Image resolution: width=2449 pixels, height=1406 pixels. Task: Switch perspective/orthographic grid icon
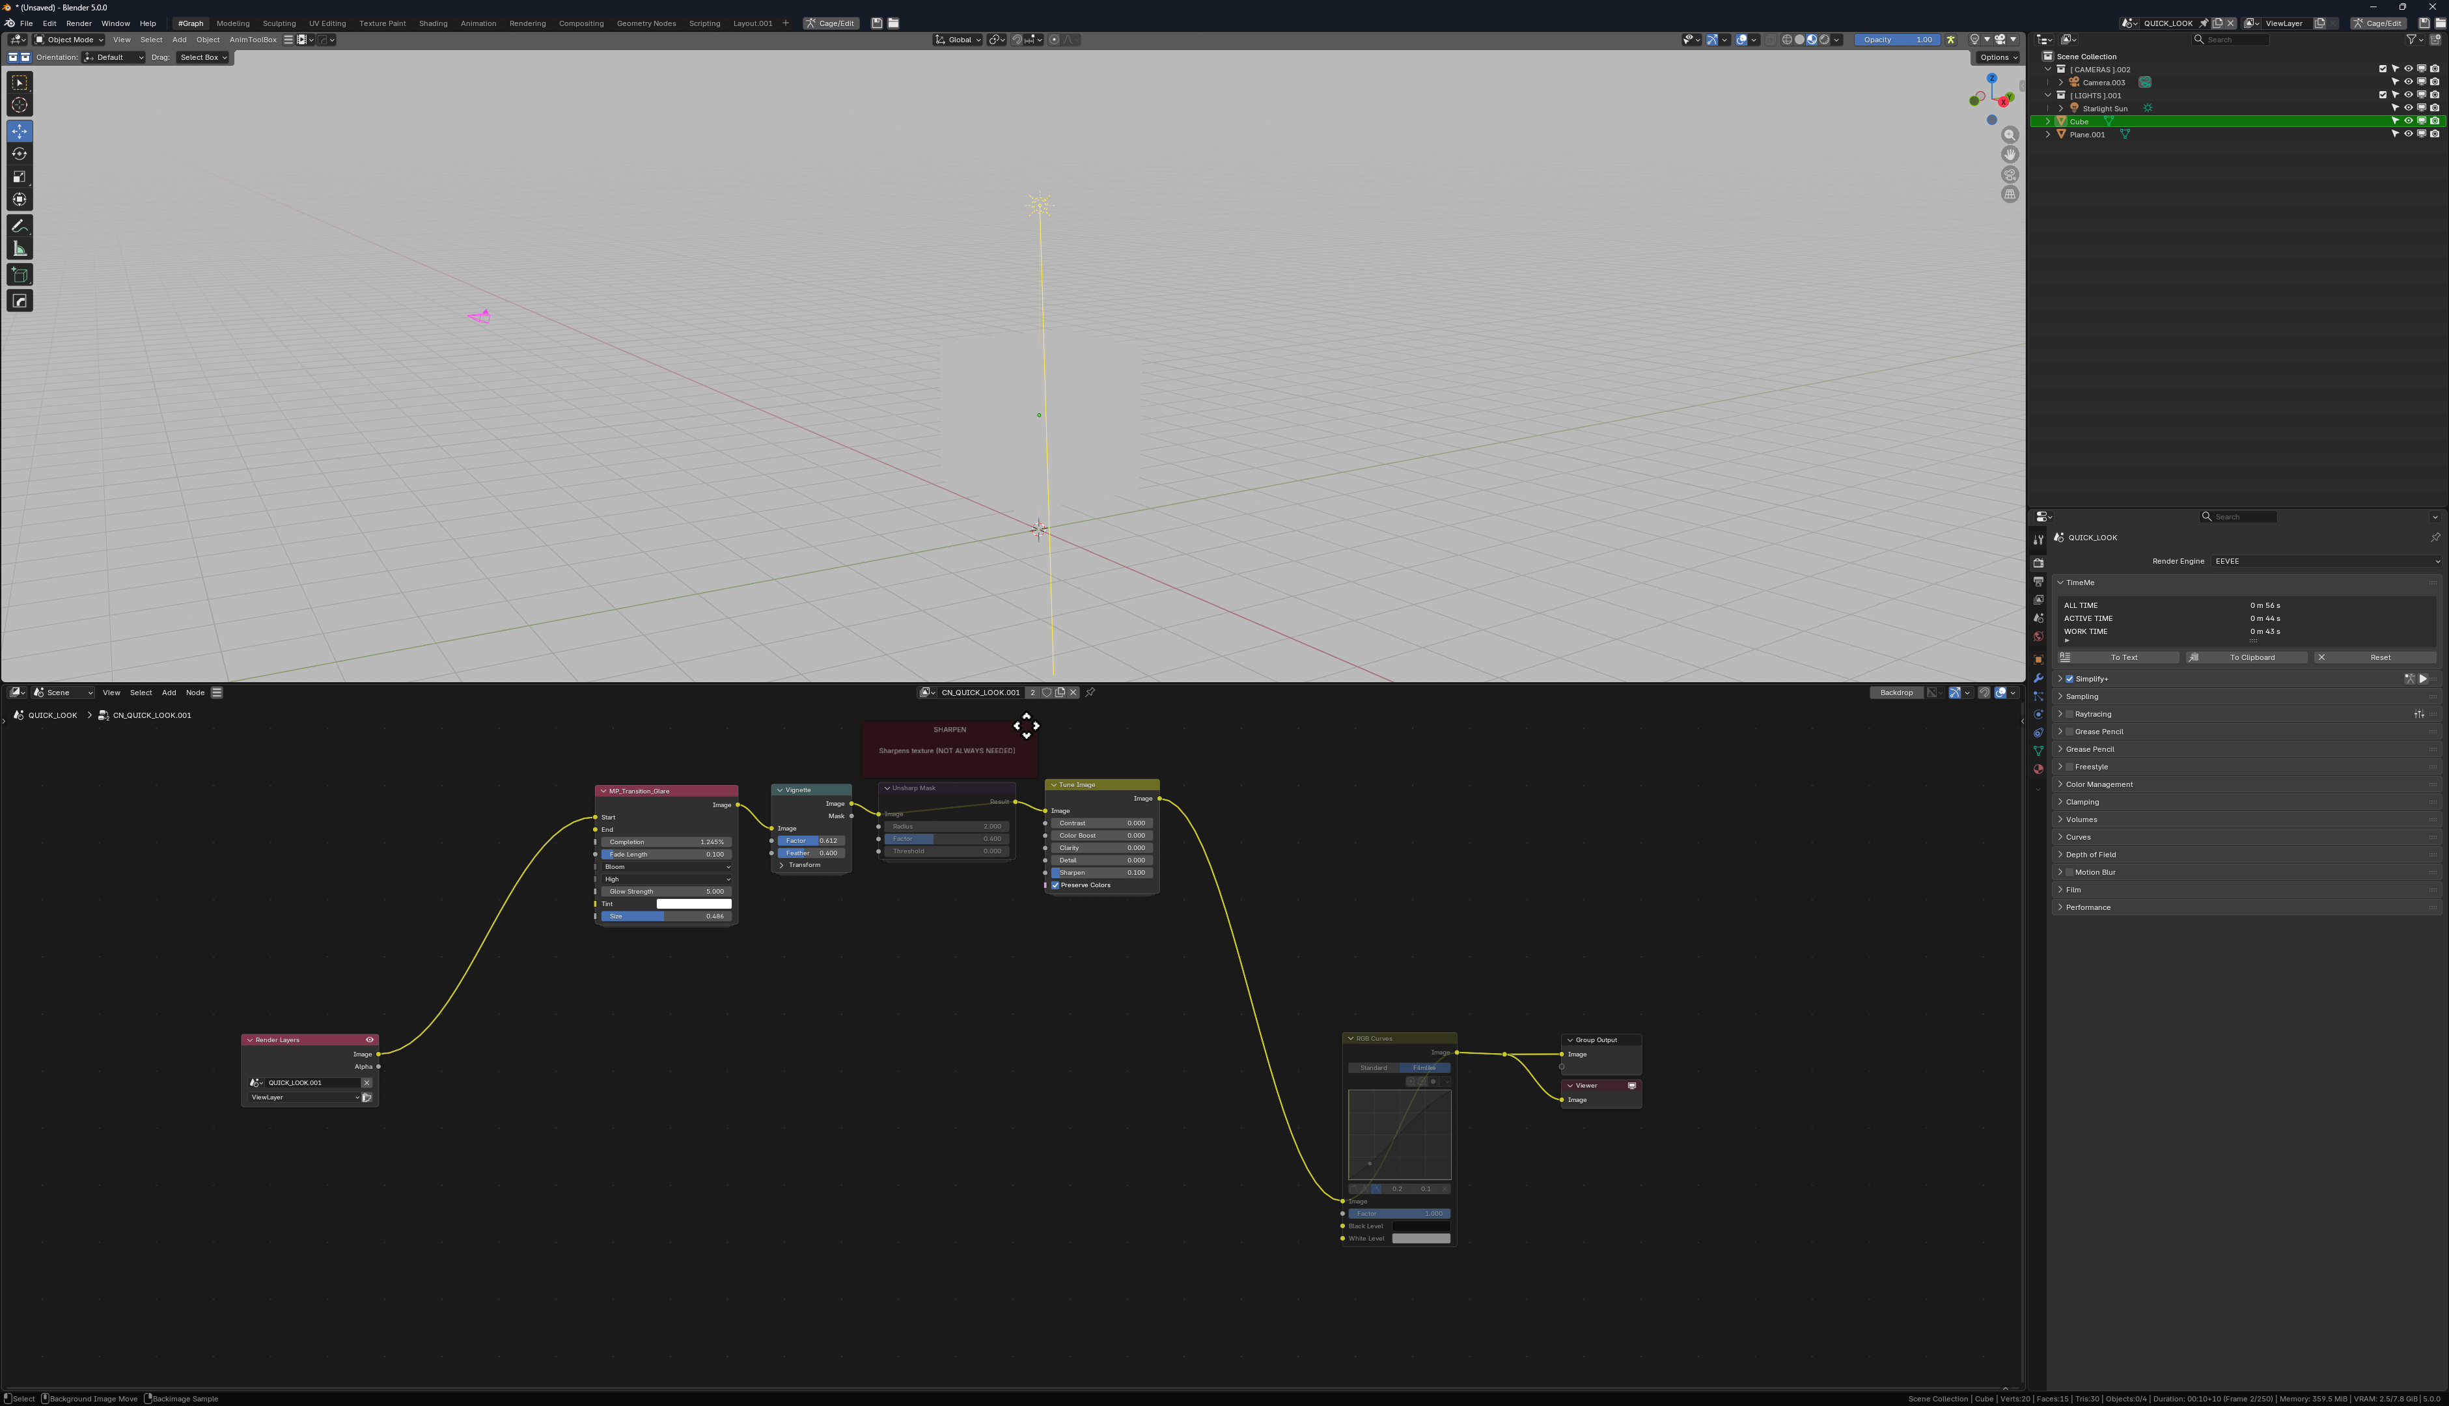pyautogui.click(x=2010, y=194)
